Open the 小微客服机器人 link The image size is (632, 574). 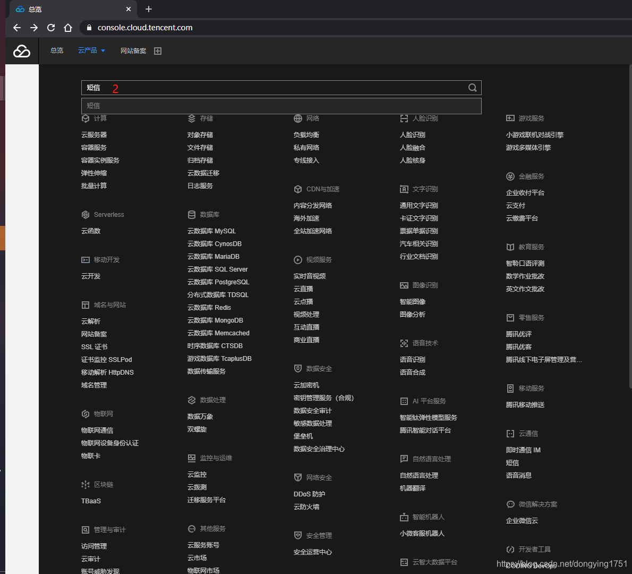[422, 534]
